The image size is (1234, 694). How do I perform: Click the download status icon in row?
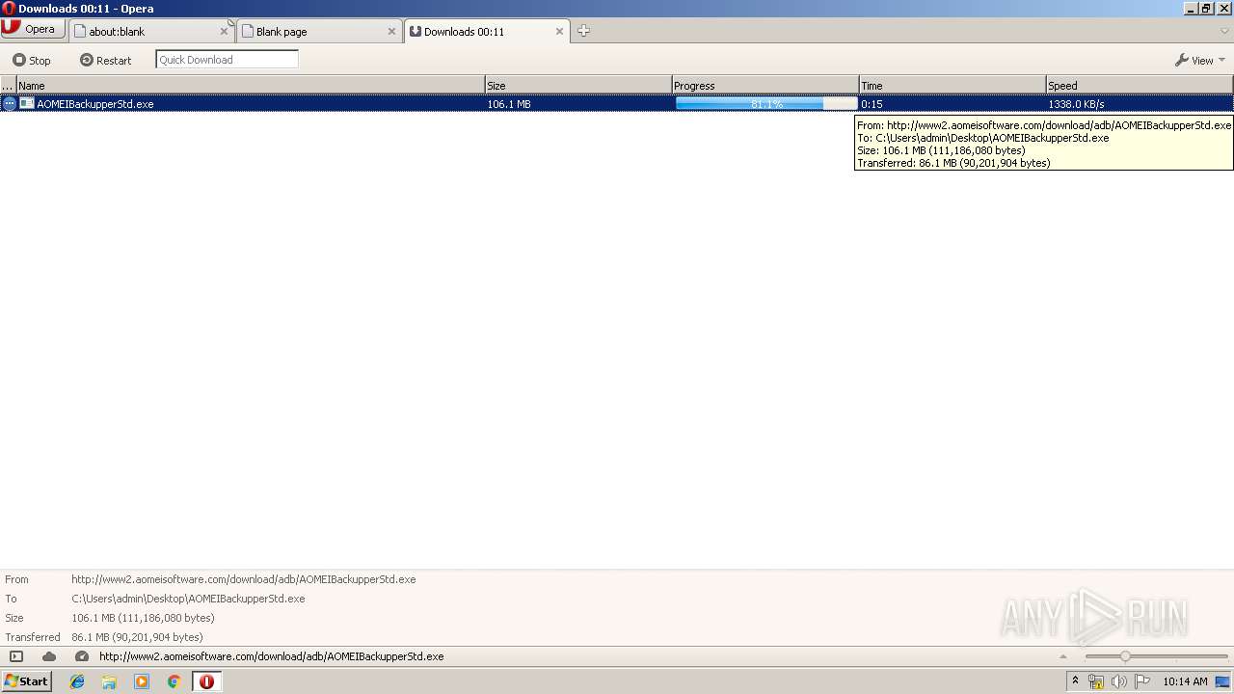[x=9, y=103]
